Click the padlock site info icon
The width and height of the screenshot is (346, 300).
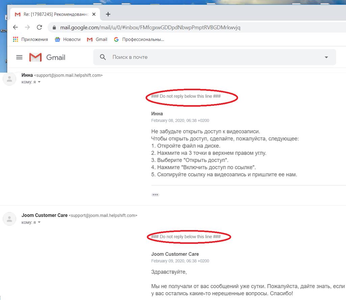pyautogui.click(x=54, y=27)
